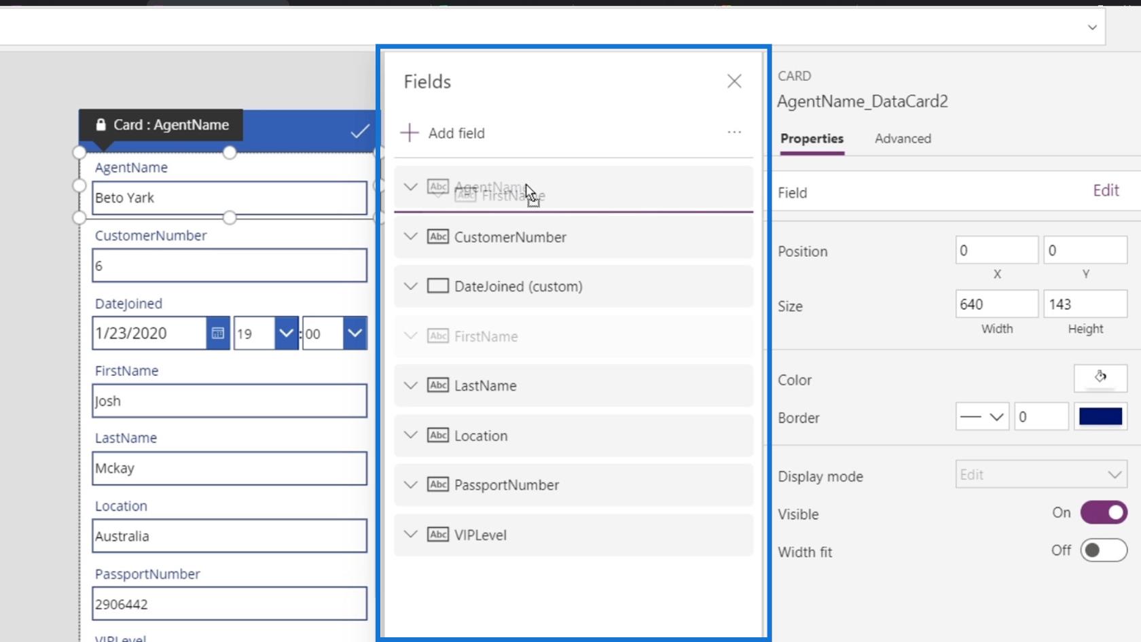
Task: Click the AgentName label on form card
Action: [131, 168]
